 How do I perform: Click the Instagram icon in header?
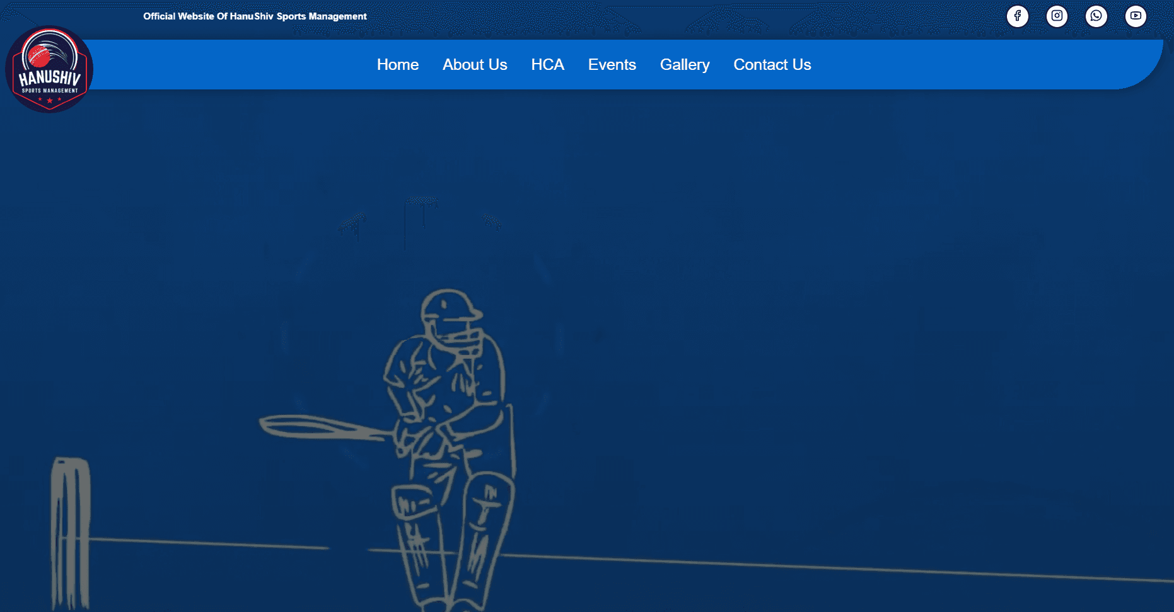(x=1057, y=16)
